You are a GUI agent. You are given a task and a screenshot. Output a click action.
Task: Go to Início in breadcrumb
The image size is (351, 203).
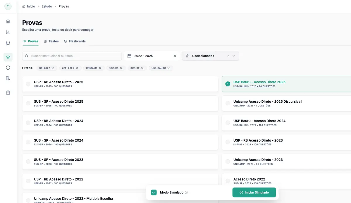pos(31,6)
